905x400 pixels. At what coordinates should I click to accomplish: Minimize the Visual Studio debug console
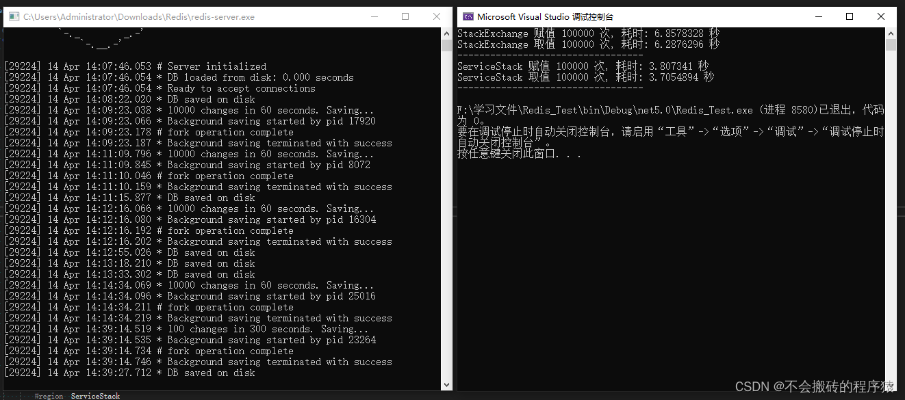[x=818, y=17]
